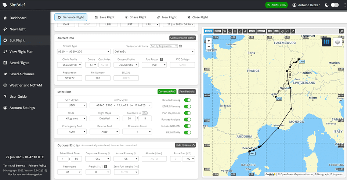The width and height of the screenshot is (347, 180).
Task: Open Sort by Registration dropdown
Action: tap(164, 46)
